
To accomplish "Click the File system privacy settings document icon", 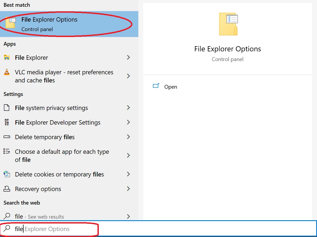I will [x=7, y=108].
